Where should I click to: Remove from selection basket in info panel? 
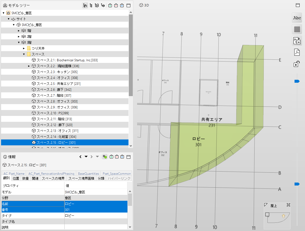pyautogui.click(x=117, y=157)
